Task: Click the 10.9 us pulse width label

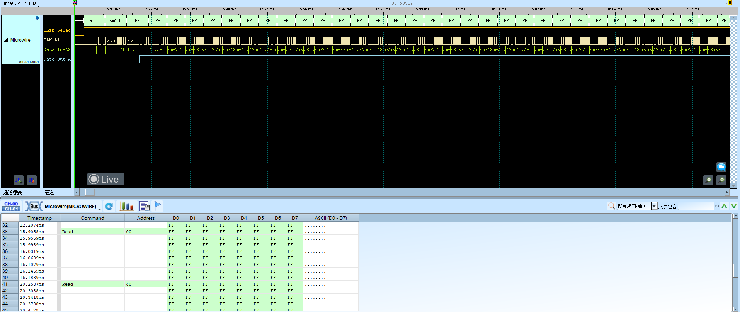Action: 128,50
